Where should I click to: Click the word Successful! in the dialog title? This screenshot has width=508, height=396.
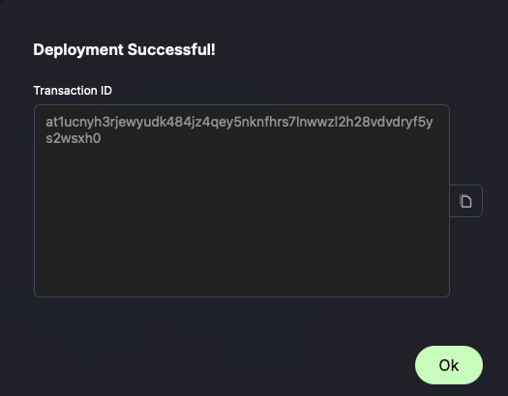[x=171, y=50]
